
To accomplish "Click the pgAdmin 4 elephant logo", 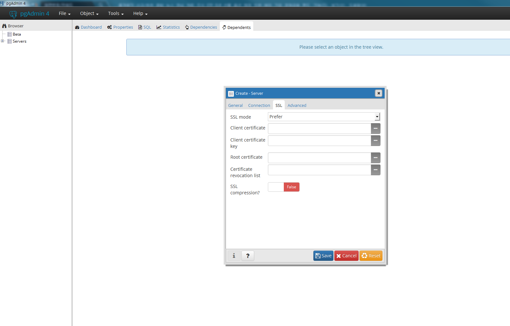I will [x=13, y=14].
